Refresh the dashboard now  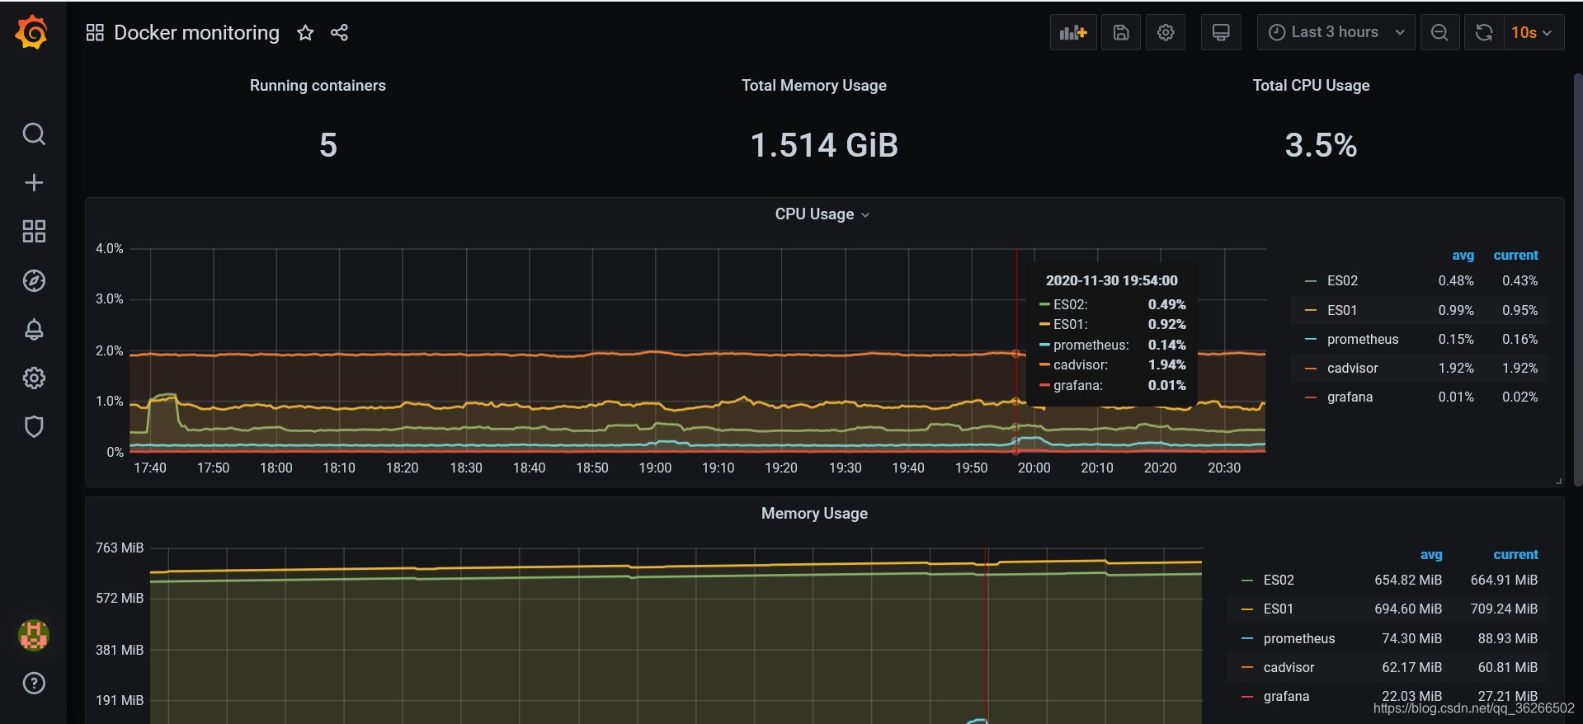pos(1484,32)
